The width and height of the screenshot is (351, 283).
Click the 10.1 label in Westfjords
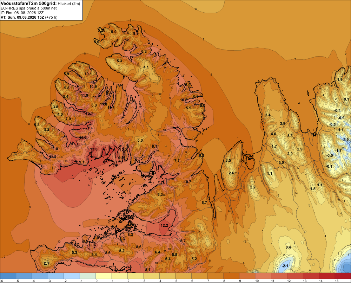(x=88, y=74)
